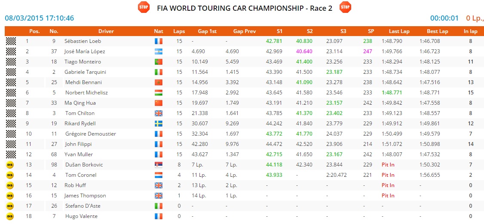The width and height of the screenshot is (484, 224).
Task: Click the Portuguese flag beside Tiago Monteiro
Action: point(159,62)
